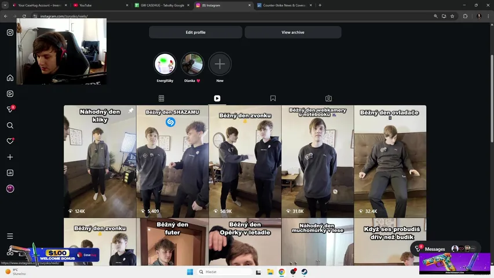Click the View archive button
This screenshot has height=278, width=494.
click(292, 32)
